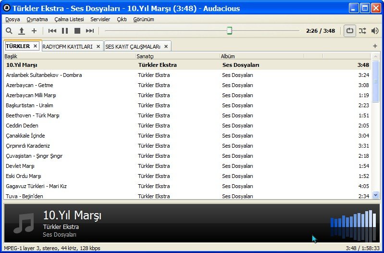Open the Görünüm menu
Viewport: 384px width, 253px height.
pyautogui.click(x=144, y=19)
